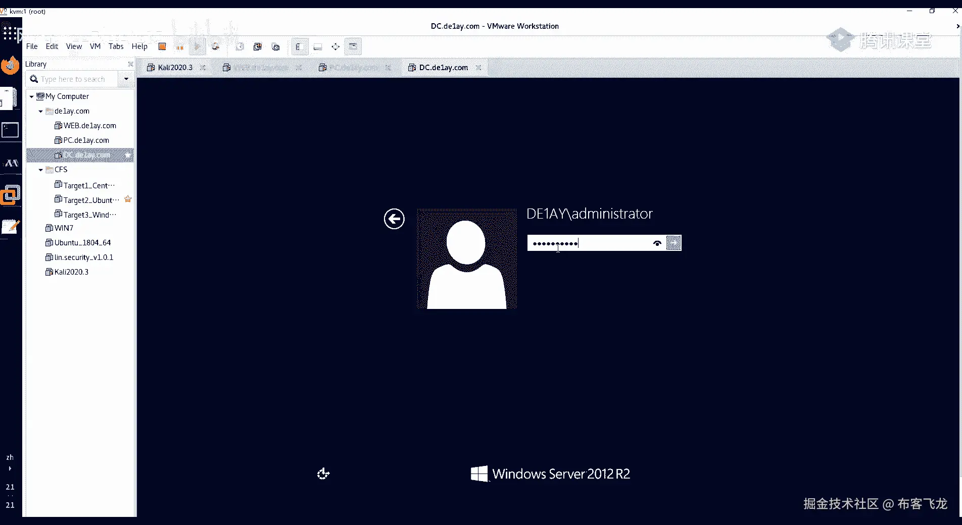Collapse the CFS folder
The image size is (962, 525).
41,170
